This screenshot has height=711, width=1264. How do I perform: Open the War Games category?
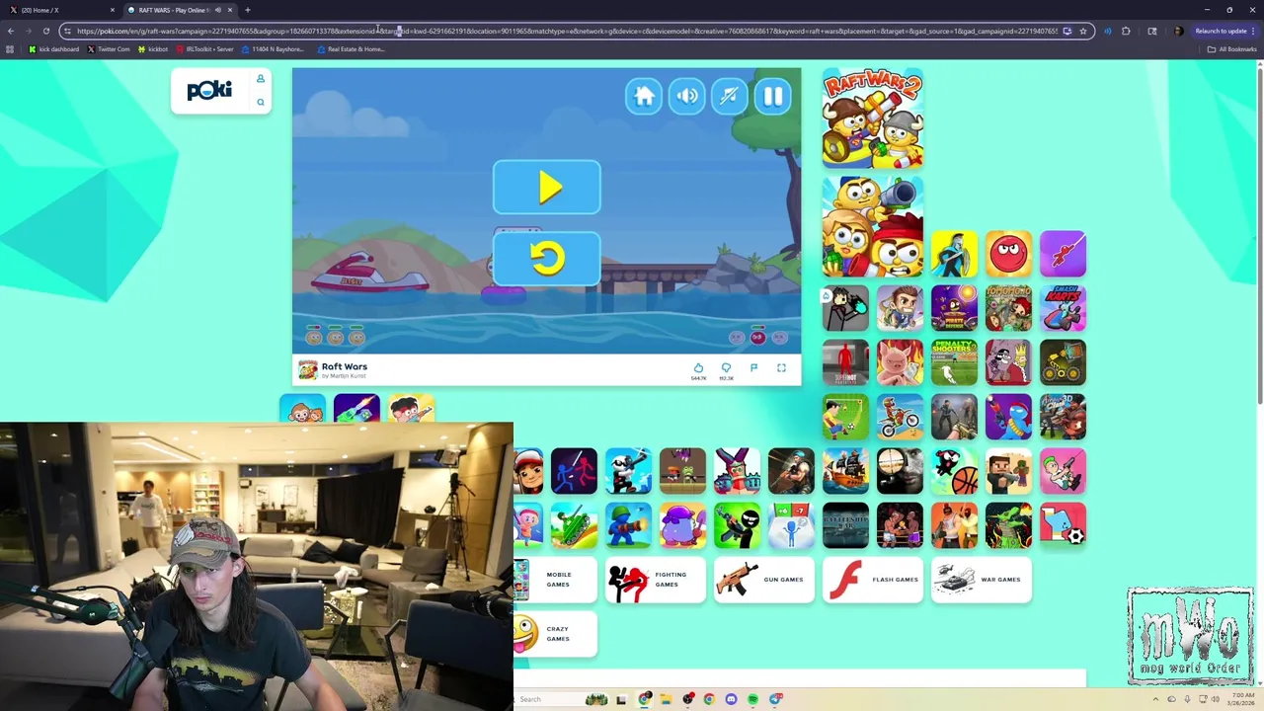coord(982,580)
